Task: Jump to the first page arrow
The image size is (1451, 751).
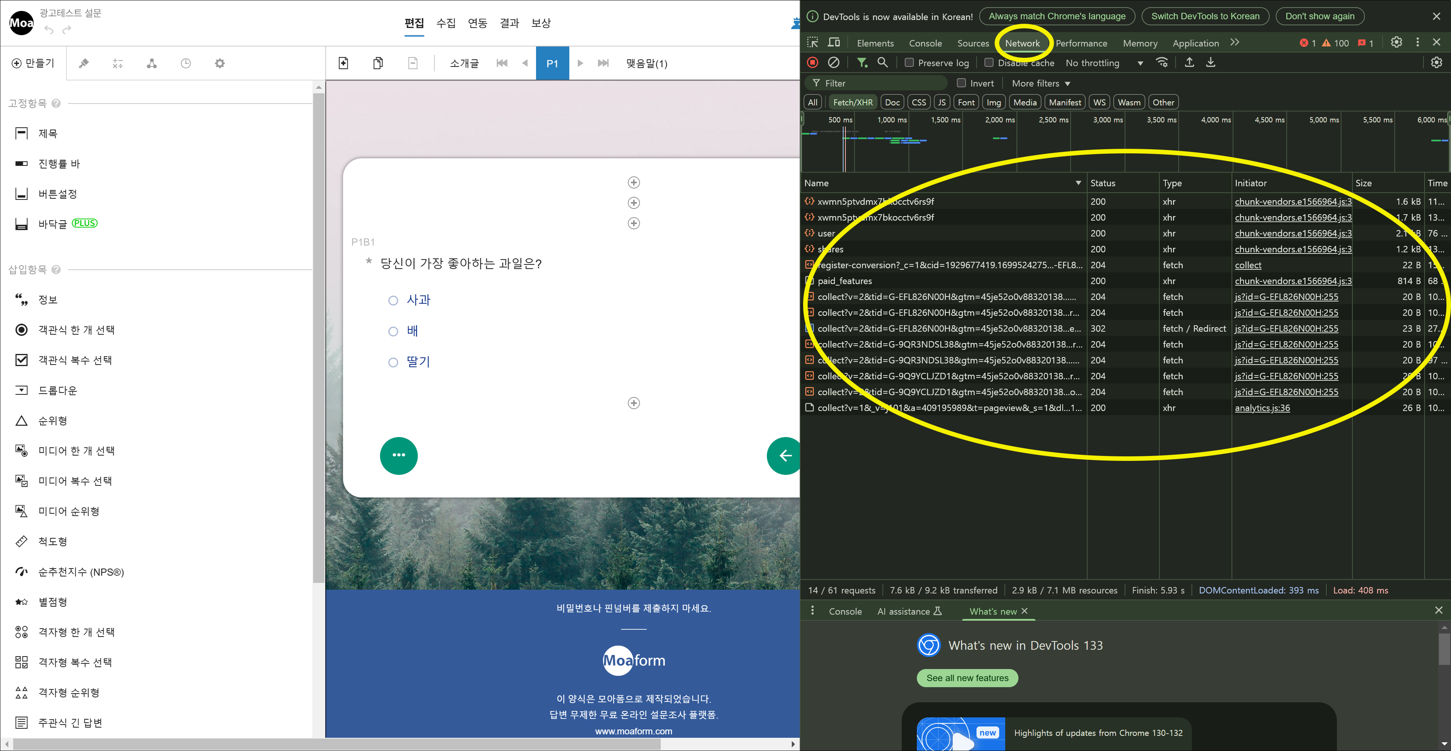Action: pyautogui.click(x=502, y=63)
